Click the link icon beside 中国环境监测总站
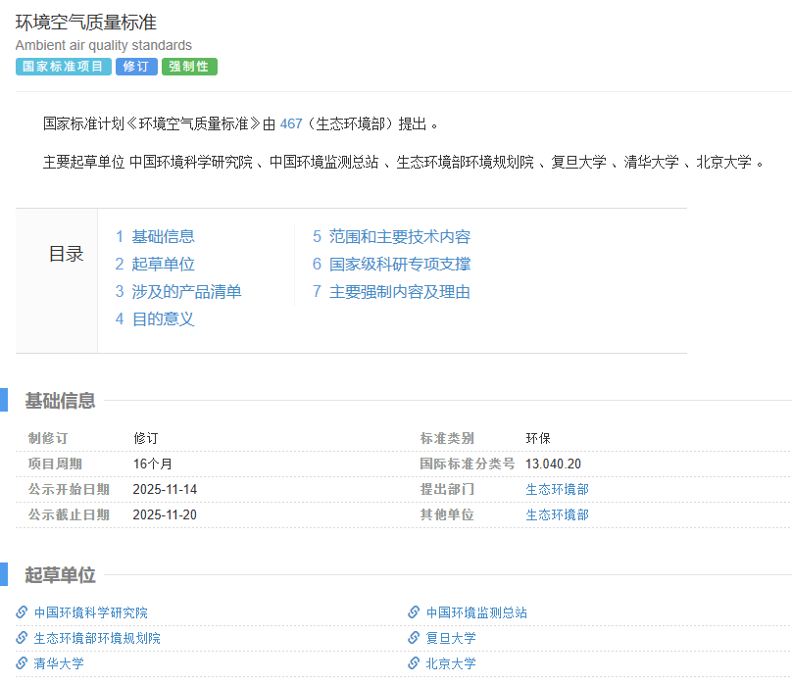This screenshot has height=684, width=792. pyautogui.click(x=414, y=611)
